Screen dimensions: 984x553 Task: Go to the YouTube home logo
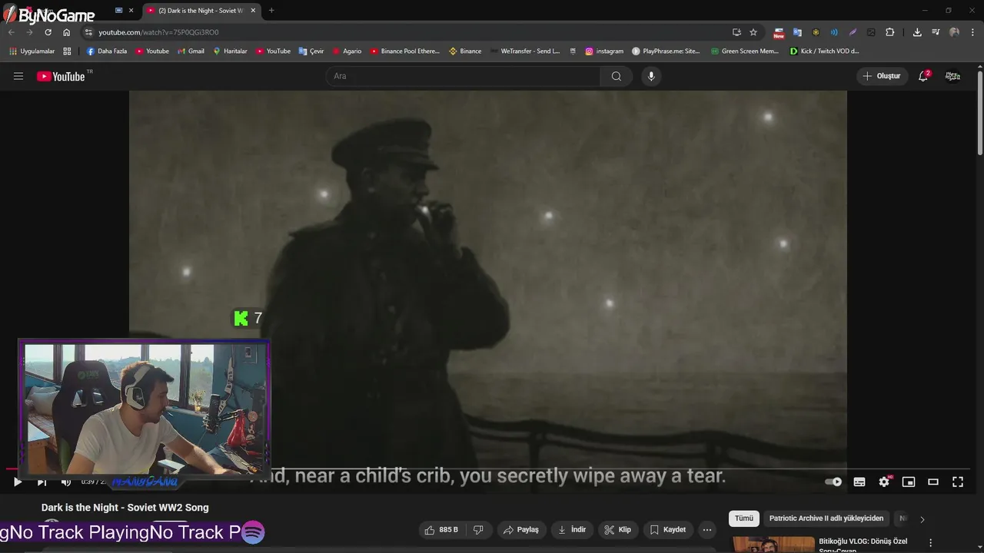[61, 76]
